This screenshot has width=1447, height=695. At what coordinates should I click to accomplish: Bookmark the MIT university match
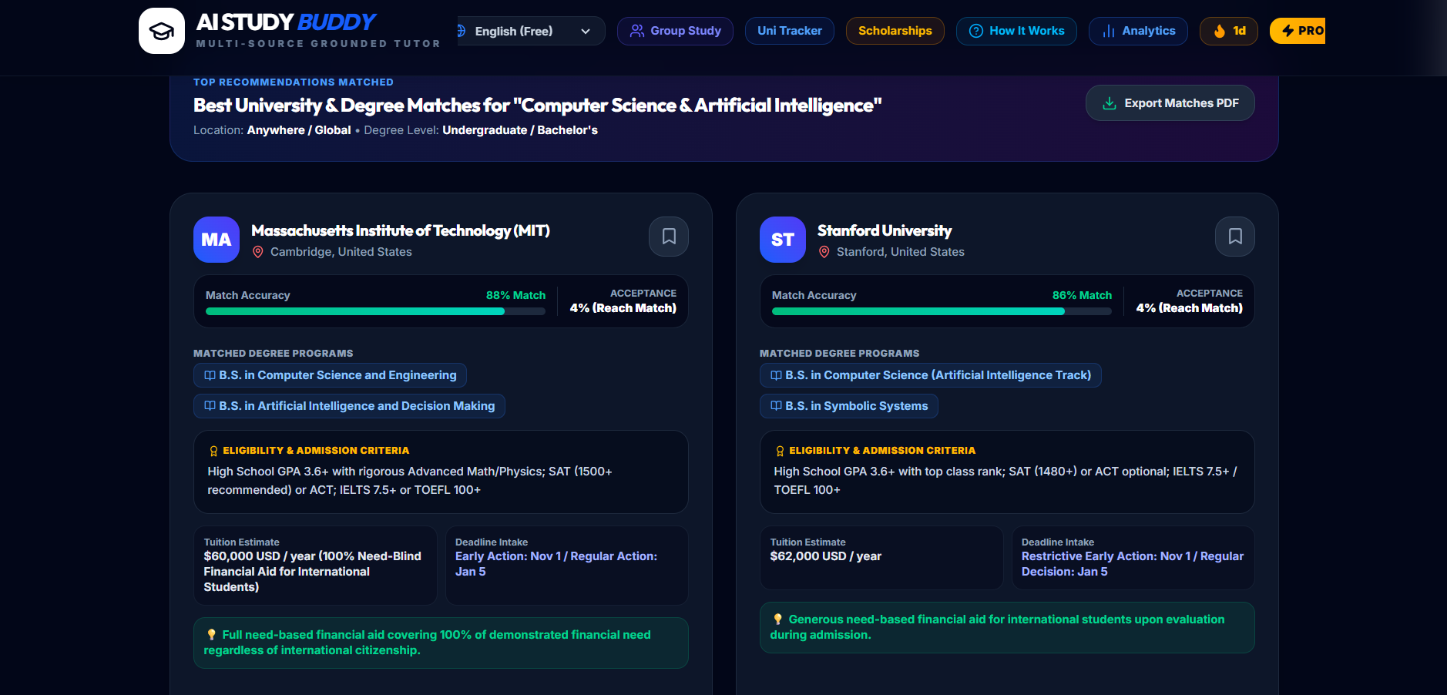[x=669, y=237]
